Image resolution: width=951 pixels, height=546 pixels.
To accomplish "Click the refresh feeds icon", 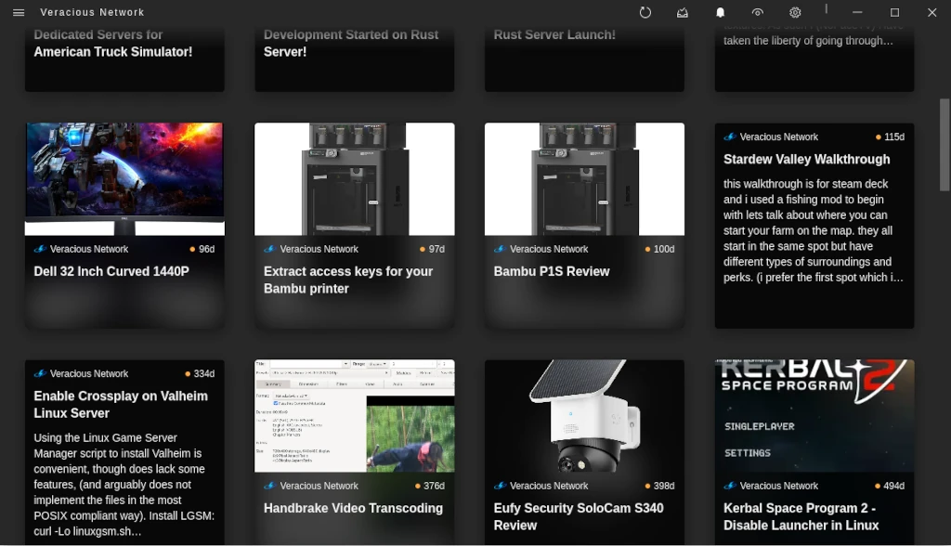I will coord(645,12).
